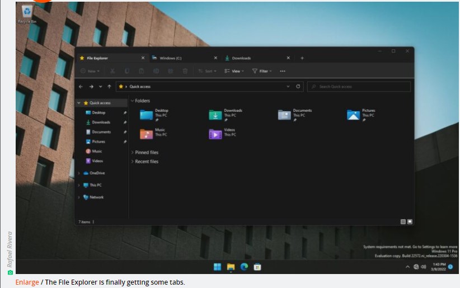The width and height of the screenshot is (460, 288).
Task: Open the Windows Start menu
Action: click(x=217, y=267)
